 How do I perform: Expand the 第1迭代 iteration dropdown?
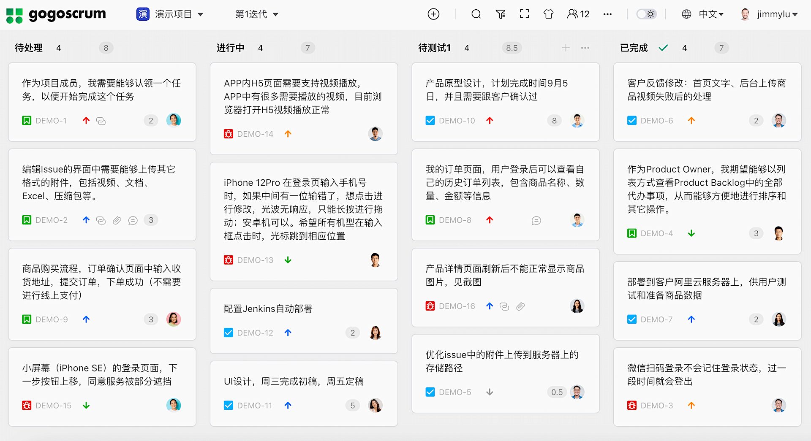pyautogui.click(x=257, y=14)
